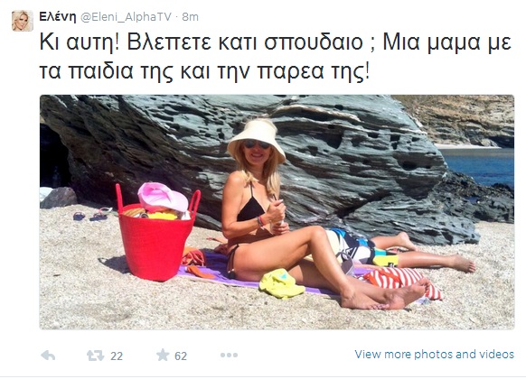
Task: Click the yellow cloth on the sand
Action: point(281,283)
